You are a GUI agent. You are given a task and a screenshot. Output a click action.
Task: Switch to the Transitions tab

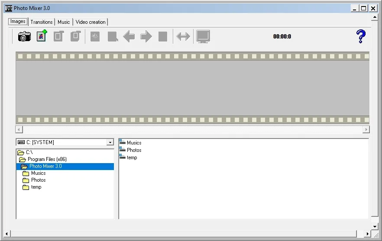tap(42, 22)
